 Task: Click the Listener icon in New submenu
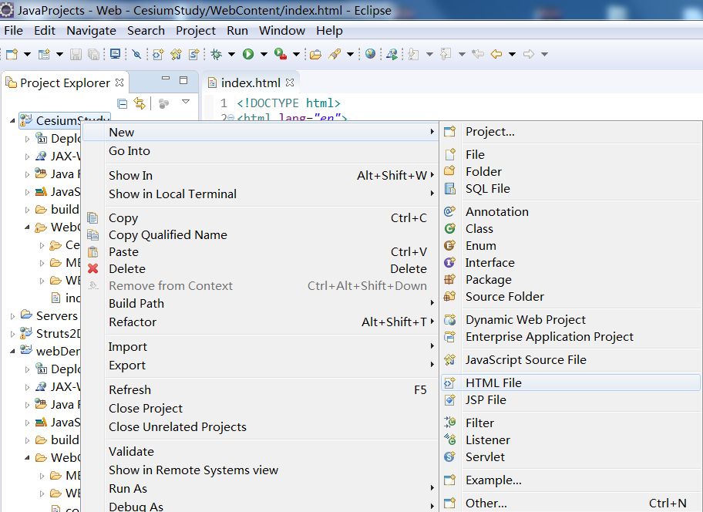pos(449,440)
